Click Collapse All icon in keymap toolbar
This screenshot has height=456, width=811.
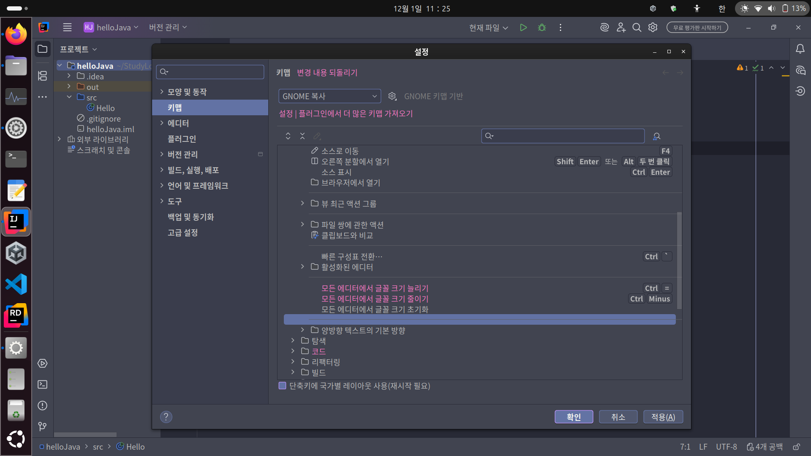pos(302,136)
